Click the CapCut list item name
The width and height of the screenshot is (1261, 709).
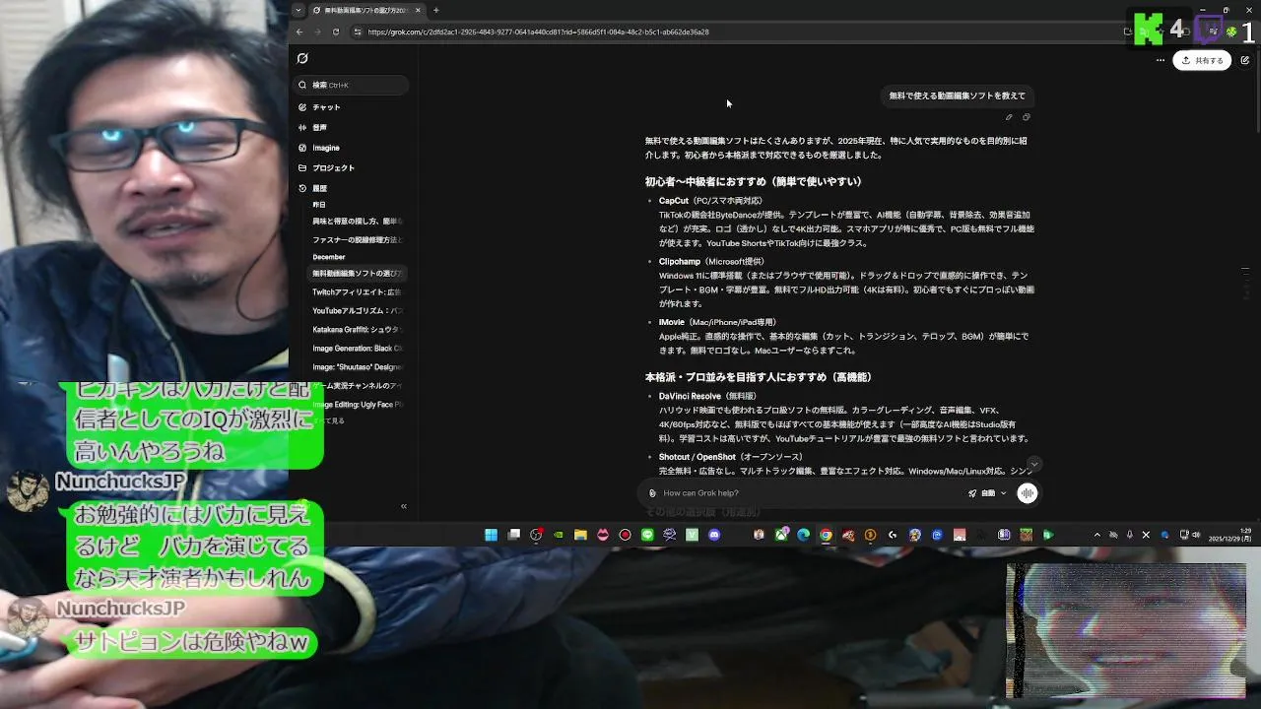(675, 201)
